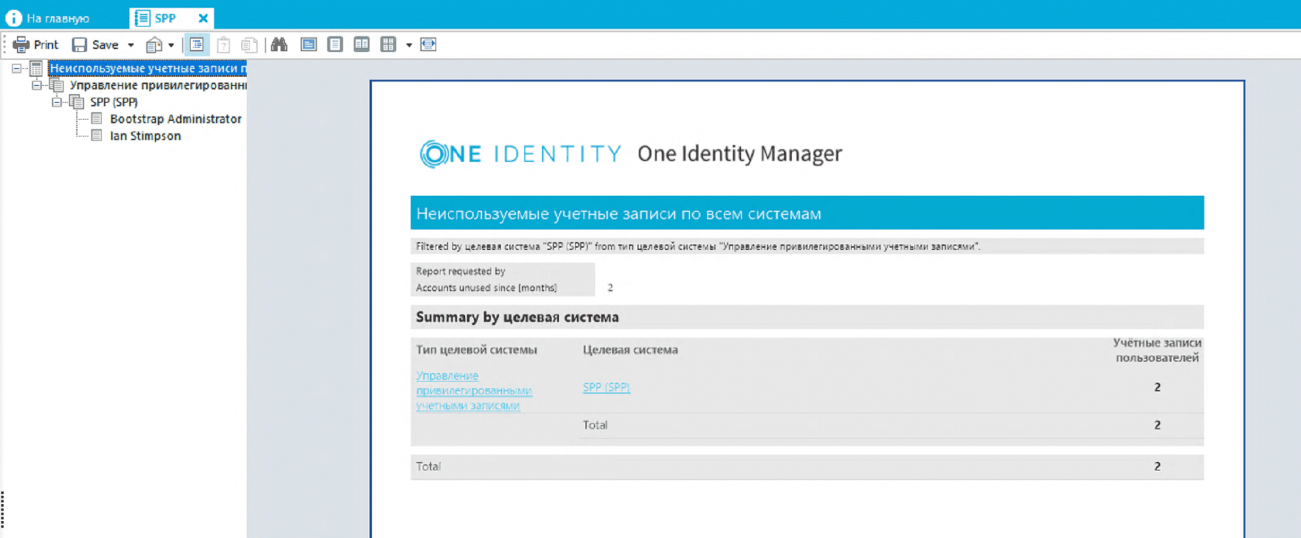Select two-page continuous view icon
Viewport: 1301px width, 538px height.
click(362, 45)
